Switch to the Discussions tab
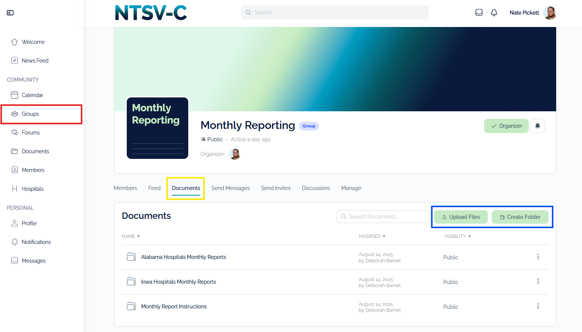This screenshot has width=582, height=332. [316, 188]
